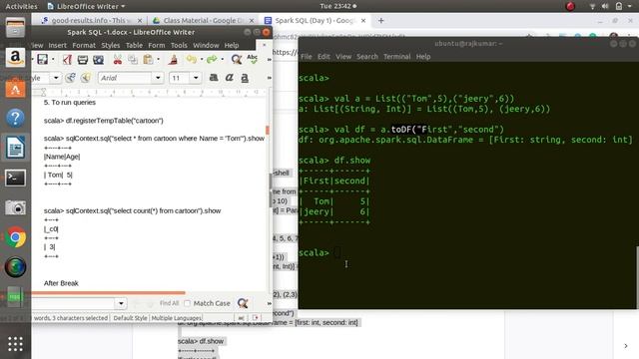Switch to good-results.info browser tab
The width and height of the screenshot is (639, 359).
(91, 20)
